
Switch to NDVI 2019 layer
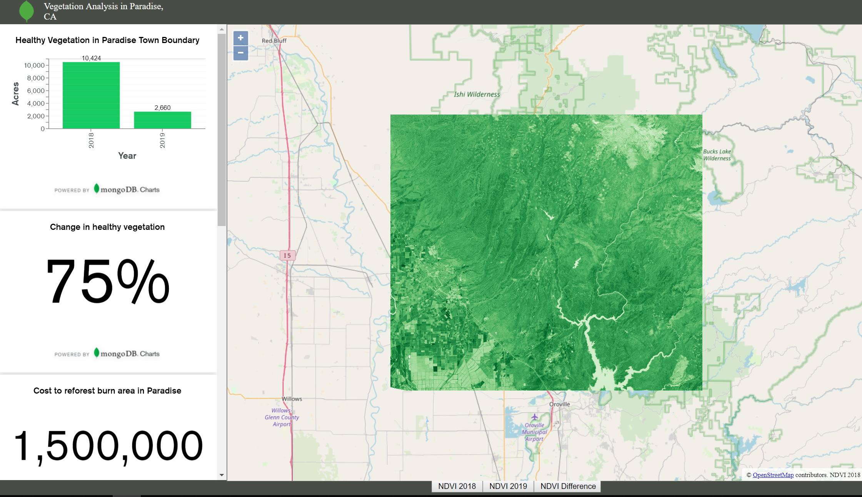508,486
